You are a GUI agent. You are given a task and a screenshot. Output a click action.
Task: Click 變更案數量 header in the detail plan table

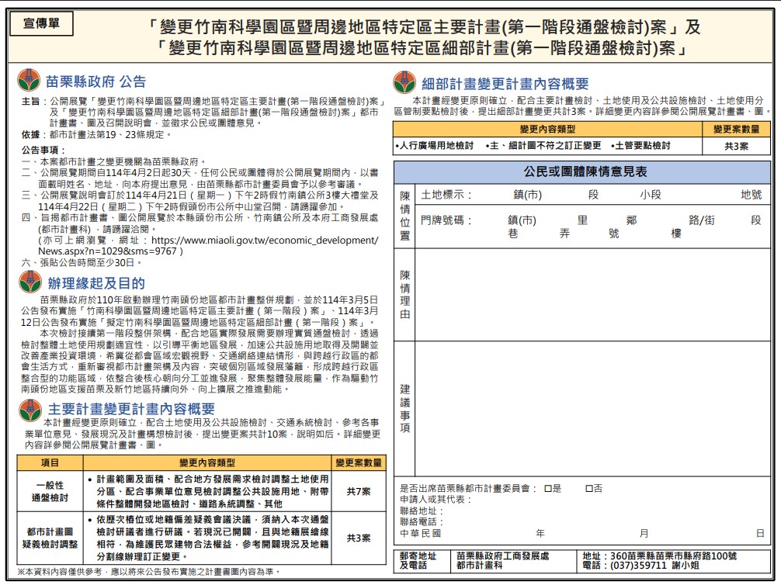coord(736,130)
